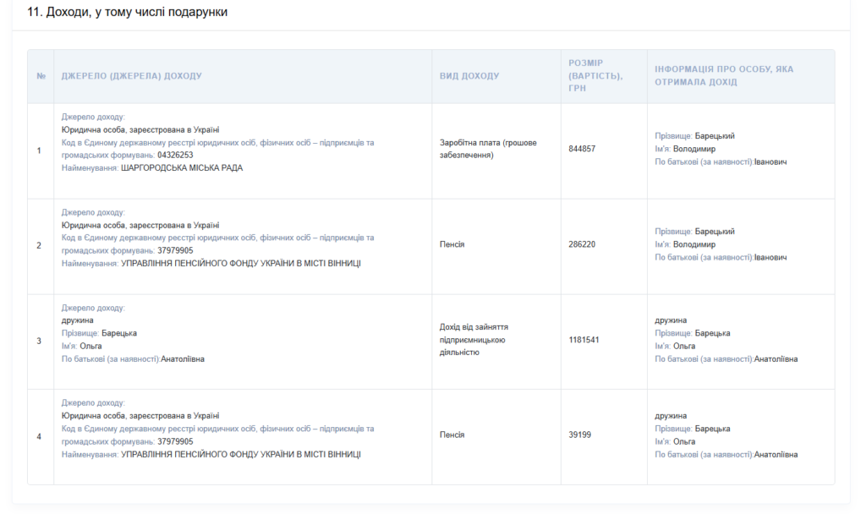Click the 'Інформація про особу' column header
The image size is (866, 514).
[x=724, y=75]
